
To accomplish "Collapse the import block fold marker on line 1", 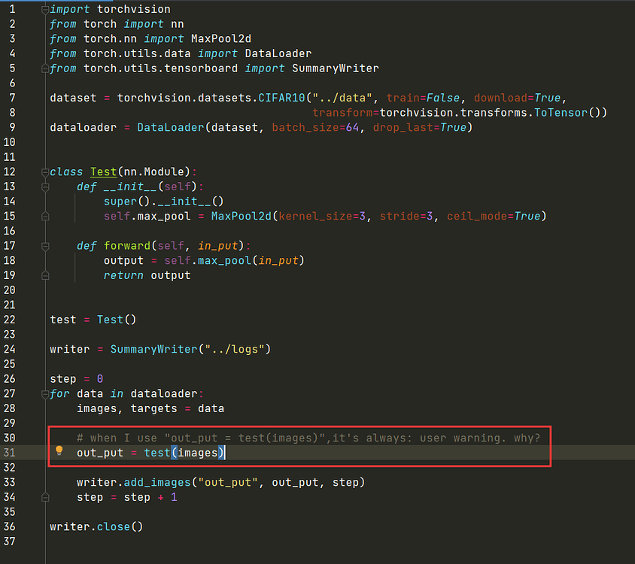I will 46,10.
